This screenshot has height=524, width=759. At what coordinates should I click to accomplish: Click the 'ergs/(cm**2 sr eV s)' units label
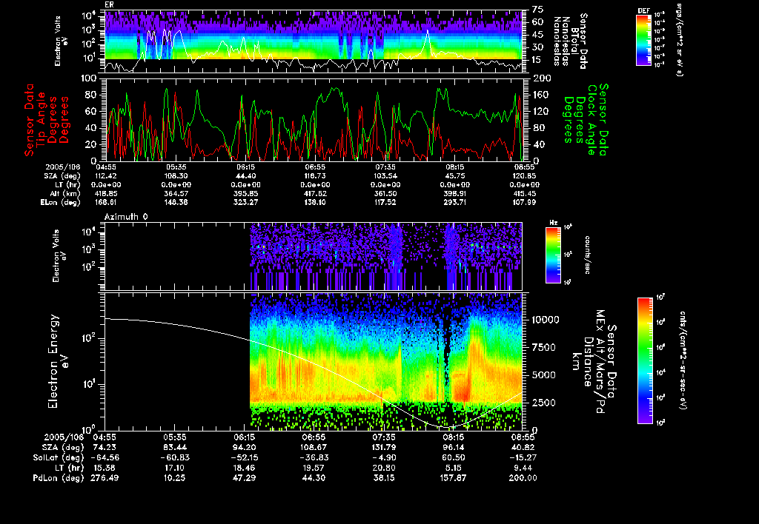coord(679,40)
